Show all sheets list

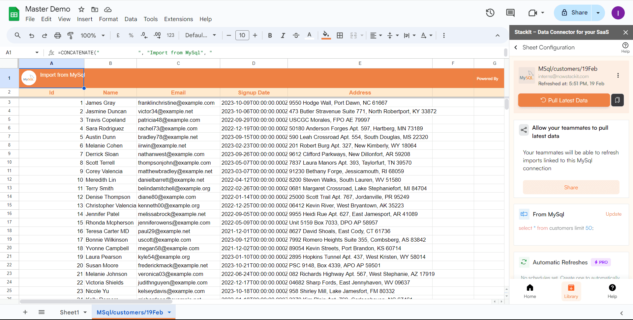click(x=42, y=312)
